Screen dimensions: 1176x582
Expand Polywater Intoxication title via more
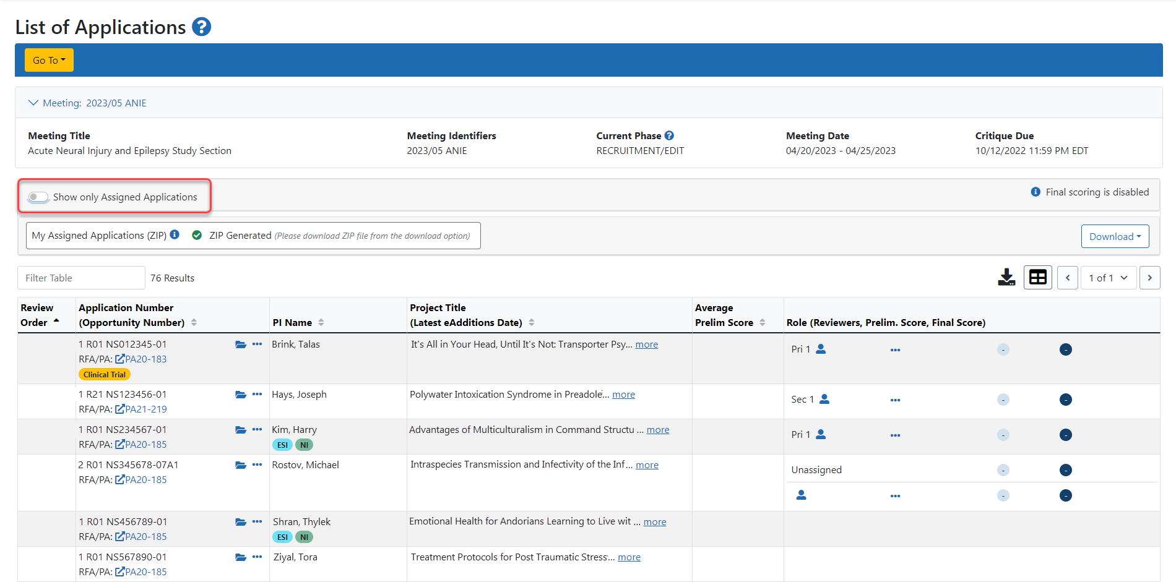[x=623, y=394]
